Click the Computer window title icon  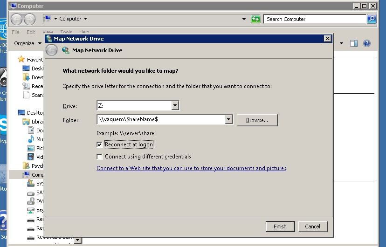13,6
